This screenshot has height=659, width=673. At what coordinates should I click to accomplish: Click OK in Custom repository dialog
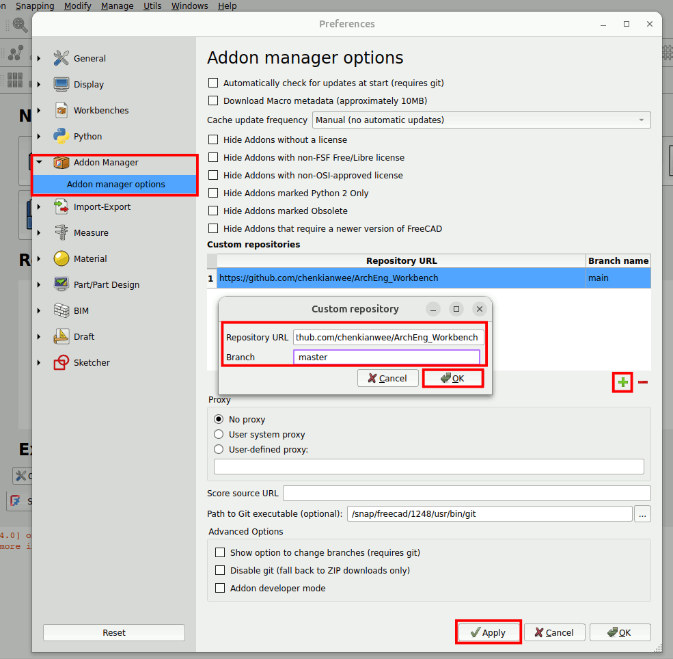point(452,378)
